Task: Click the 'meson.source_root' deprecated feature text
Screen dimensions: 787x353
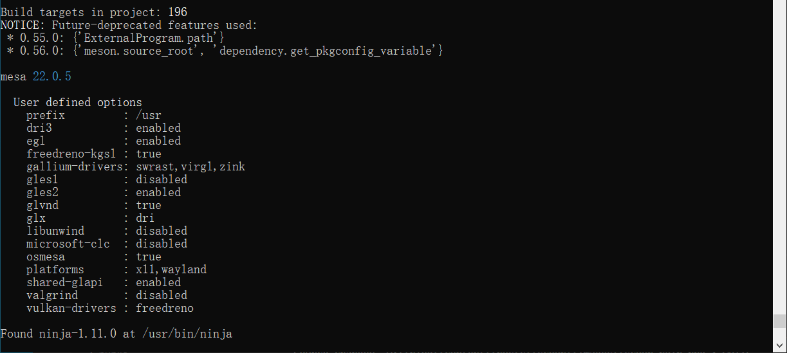Action: coord(139,51)
